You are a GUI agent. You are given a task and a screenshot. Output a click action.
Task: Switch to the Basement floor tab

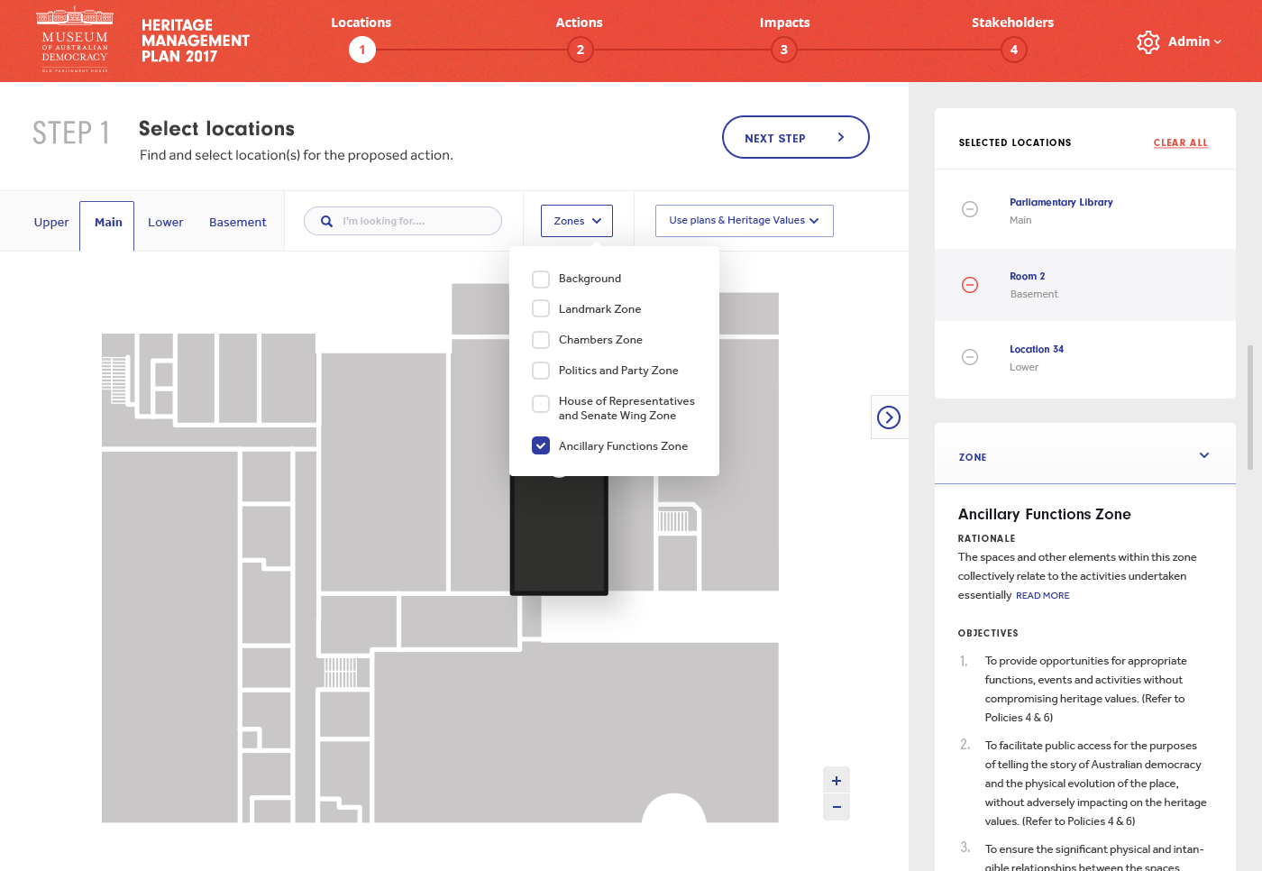[237, 222]
